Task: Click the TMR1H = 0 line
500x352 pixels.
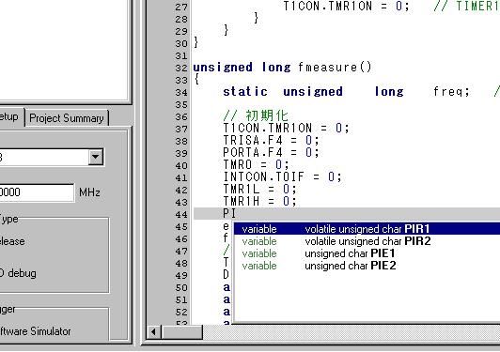Action: 260,201
